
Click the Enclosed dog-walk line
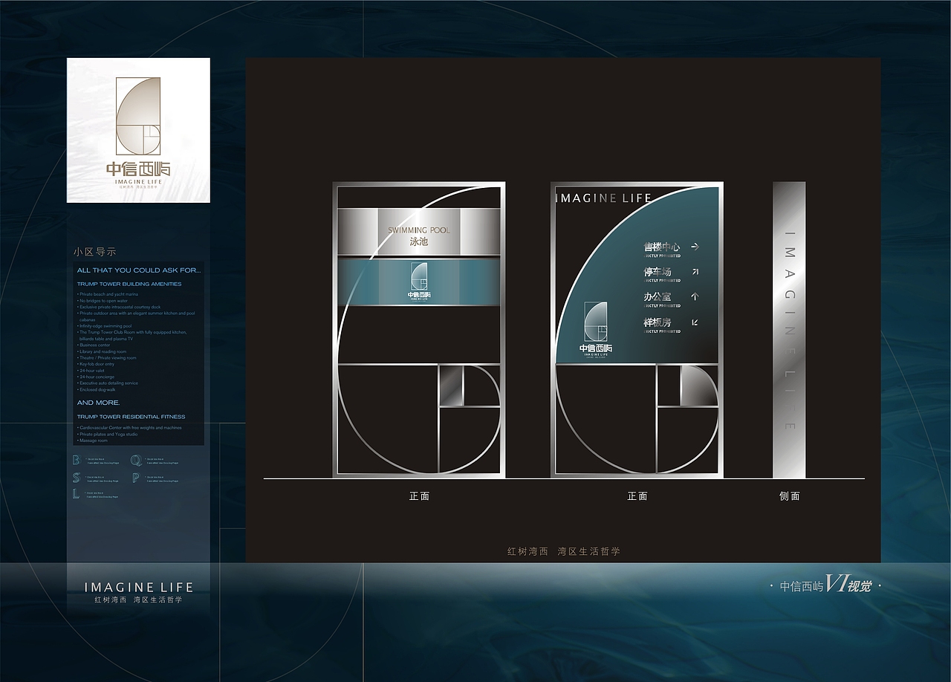click(97, 389)
